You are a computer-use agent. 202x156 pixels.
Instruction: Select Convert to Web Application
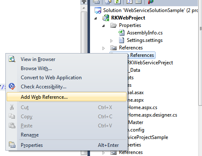click(51, 78)
